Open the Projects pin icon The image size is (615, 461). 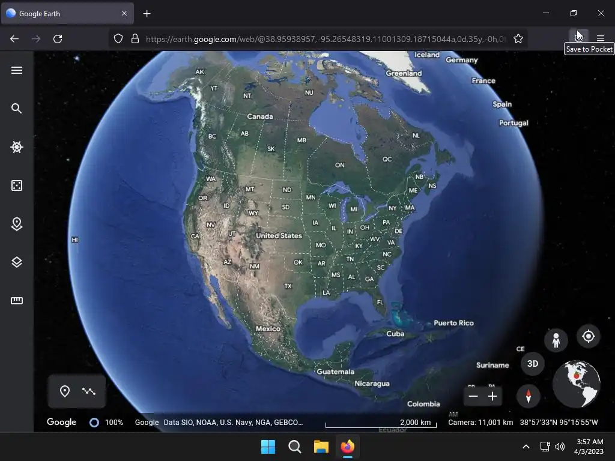tap(16, 224)
